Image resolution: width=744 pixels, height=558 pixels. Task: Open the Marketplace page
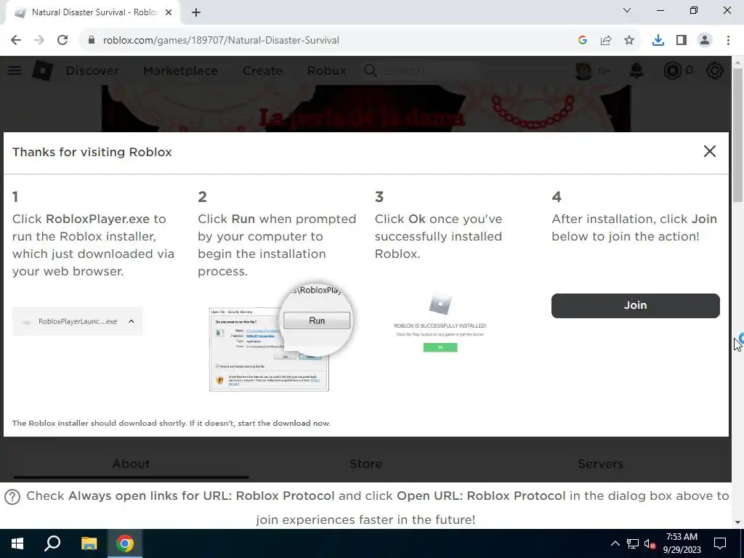pyautogui.click(x=180, y=70)
